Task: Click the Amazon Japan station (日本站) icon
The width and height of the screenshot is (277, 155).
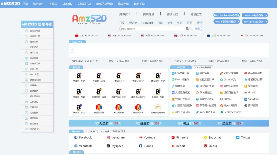Action: click(x=118, y=76)
